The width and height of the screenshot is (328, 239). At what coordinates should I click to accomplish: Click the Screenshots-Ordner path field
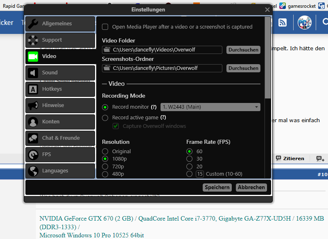162,68
